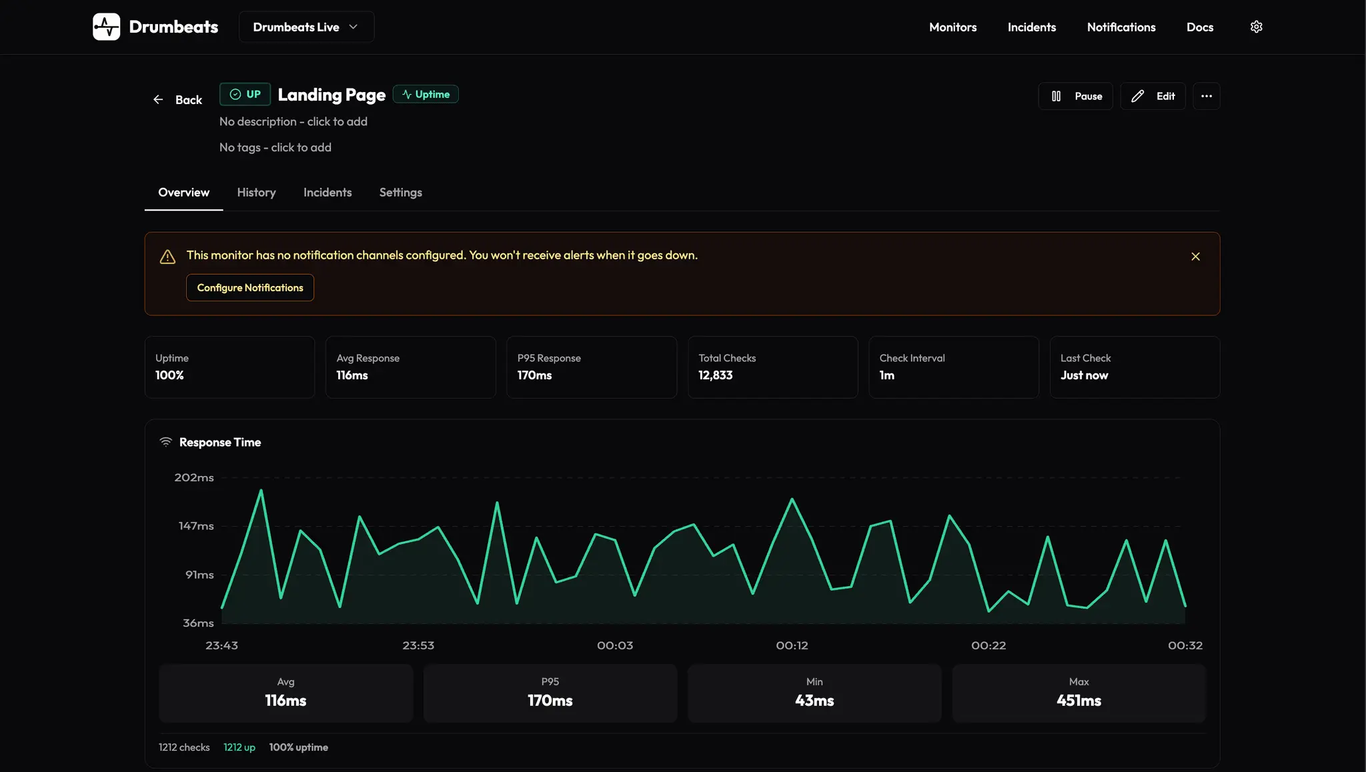Click the '1212 checks' text
This screenshot has width=1366, height=772.
(x=184, y=747)
